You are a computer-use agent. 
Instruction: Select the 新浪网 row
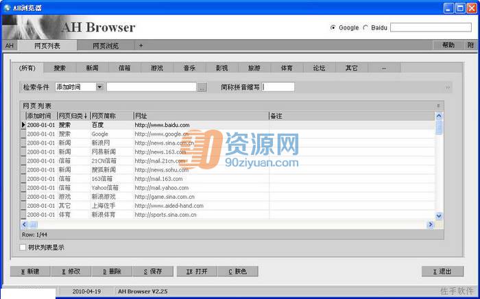click(228, 143)
